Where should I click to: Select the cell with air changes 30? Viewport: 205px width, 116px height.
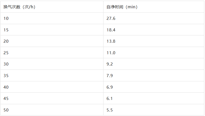pyautogui.click(x=6, y=64)
